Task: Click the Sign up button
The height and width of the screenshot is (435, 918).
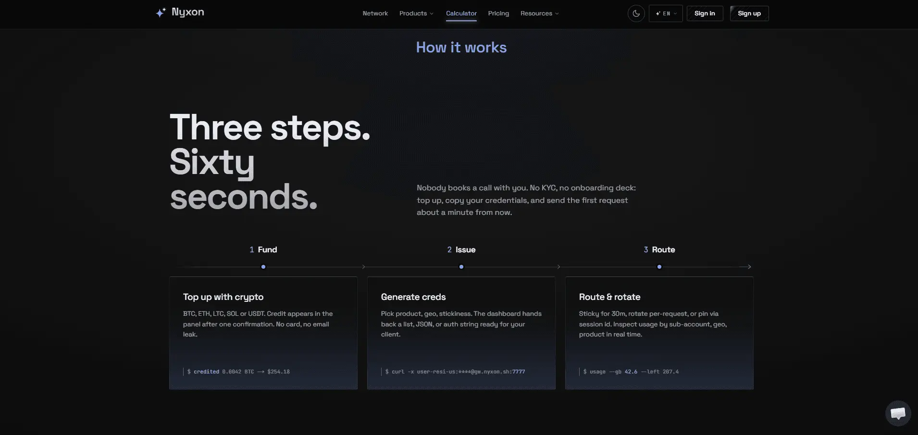Action: coord(749,13)
